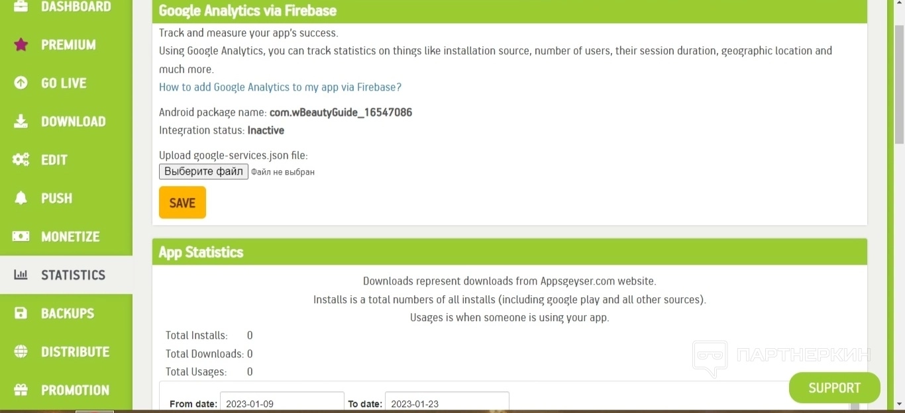Click the Push bell icon

click(21, 199)
